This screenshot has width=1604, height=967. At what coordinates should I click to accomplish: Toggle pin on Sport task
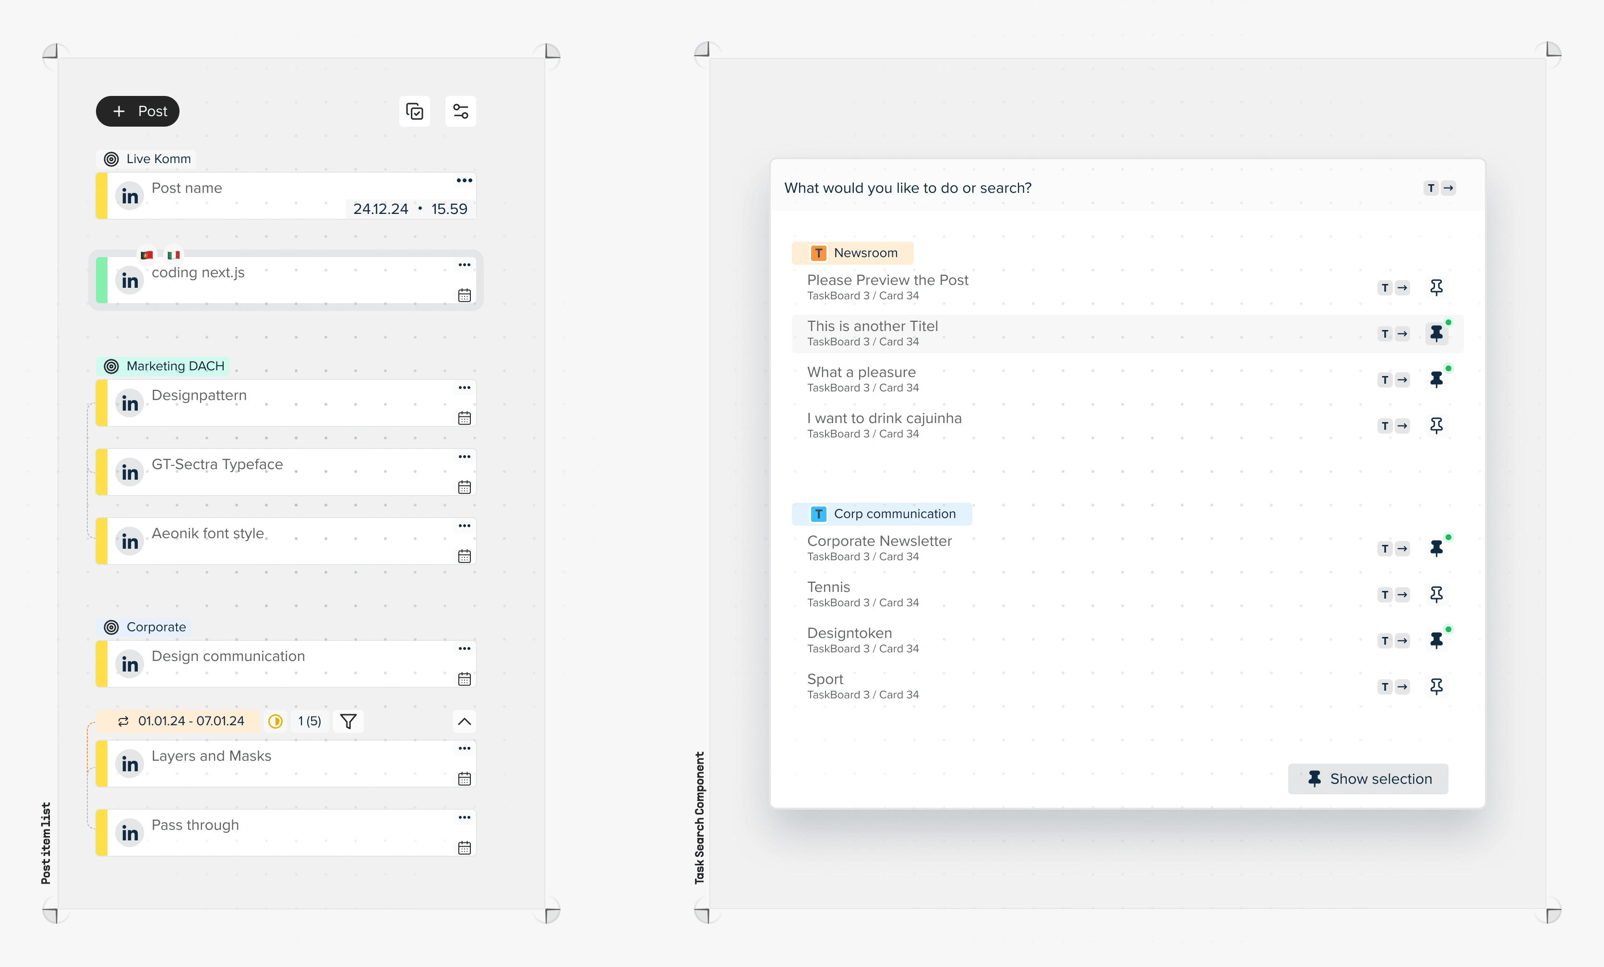[x=1436, y=686]
